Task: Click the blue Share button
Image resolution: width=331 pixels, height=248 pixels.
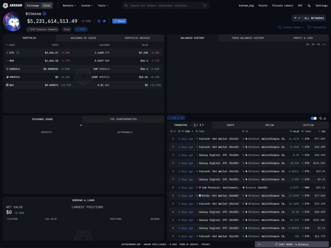Action: pos(119,21)
